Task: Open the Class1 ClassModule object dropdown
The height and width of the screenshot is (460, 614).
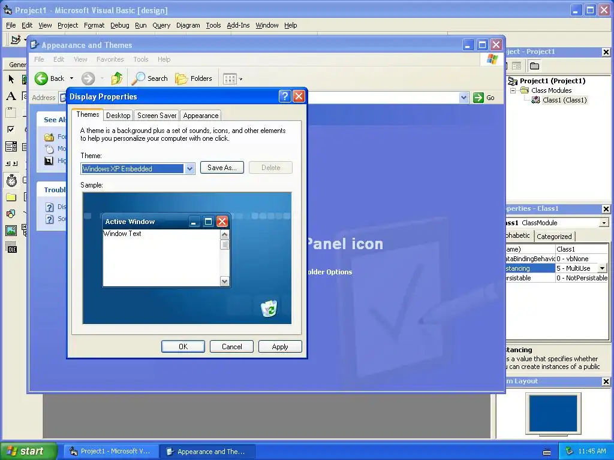Action: tap(604, 223)
